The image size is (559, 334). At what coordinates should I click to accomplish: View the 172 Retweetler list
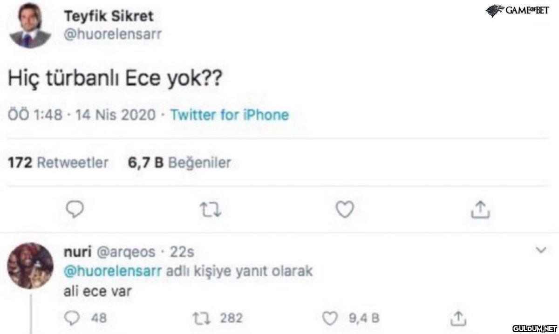pyautogui.click(x=58, y=163)
